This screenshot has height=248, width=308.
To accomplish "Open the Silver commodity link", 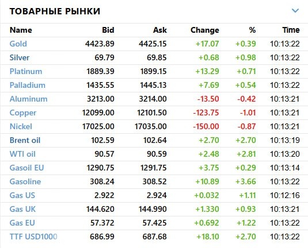I will pos(20,57).
